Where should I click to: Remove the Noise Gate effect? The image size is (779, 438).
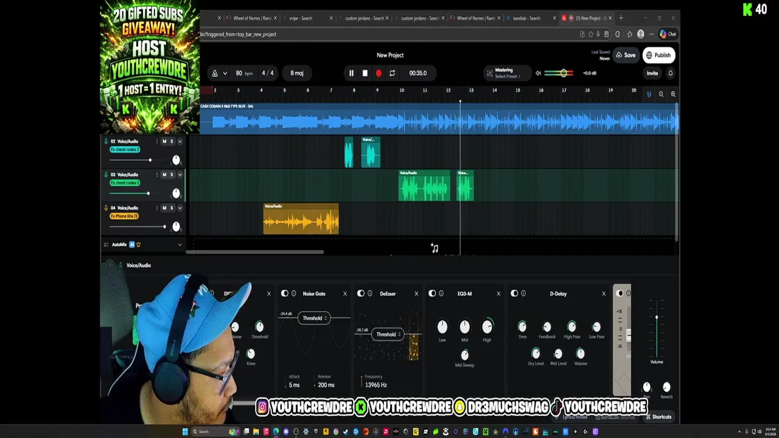tap(344, 294)
